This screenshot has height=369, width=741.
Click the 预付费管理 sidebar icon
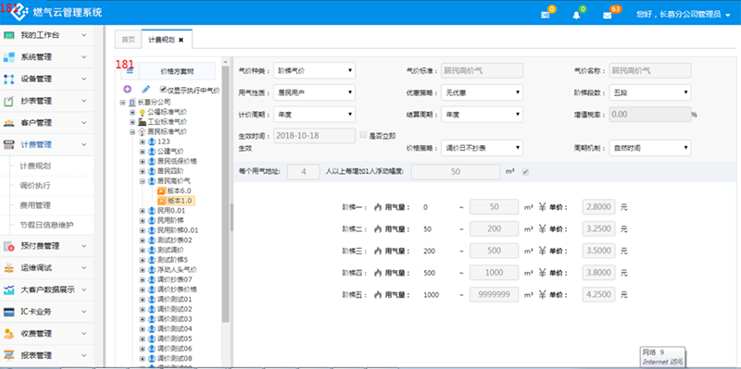(x=9, y=246)
